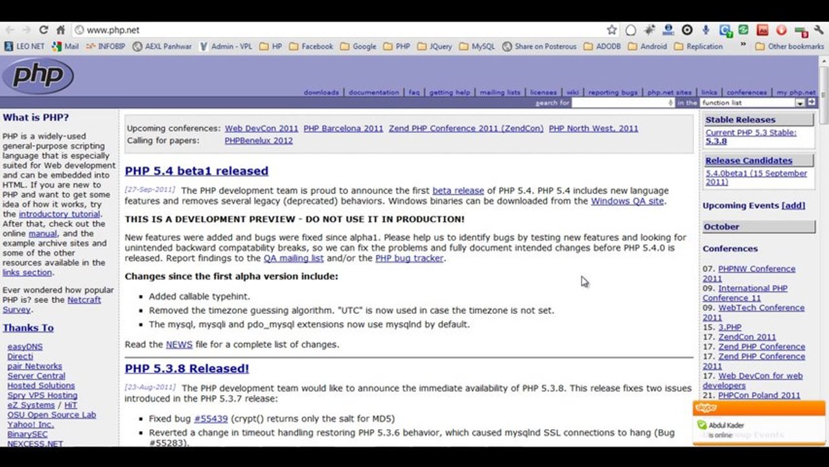Screen dimensions: 829x467
Task: Open the NEWS file link
Action: 179,344
